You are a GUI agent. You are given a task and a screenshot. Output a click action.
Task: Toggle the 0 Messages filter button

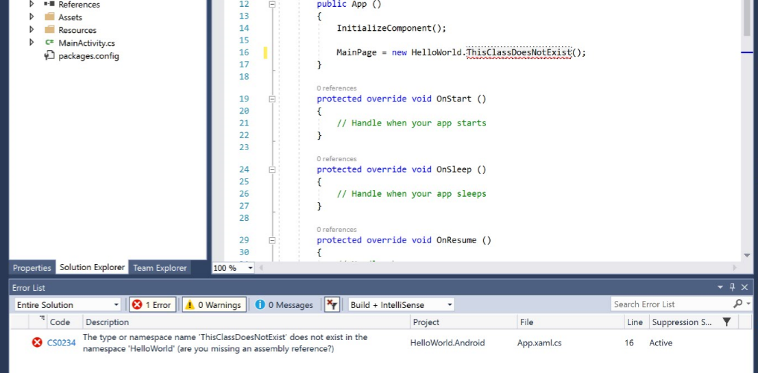coord(284,305)
